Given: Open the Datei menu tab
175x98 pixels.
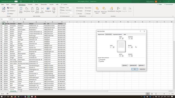Looking at the screenshot, I should (x=2, y=4).
